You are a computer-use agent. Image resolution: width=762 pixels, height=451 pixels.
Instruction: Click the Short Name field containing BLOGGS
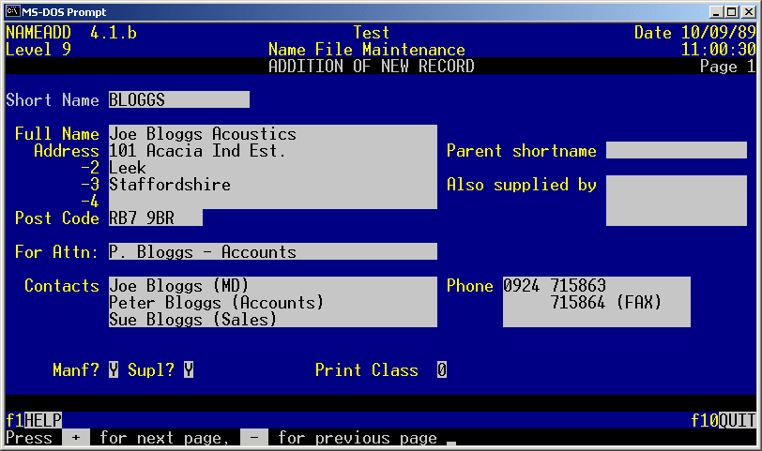tap(178, 99)
